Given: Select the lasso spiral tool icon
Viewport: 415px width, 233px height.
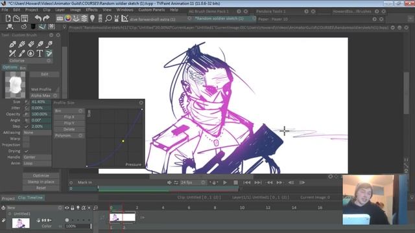Looking at the screenshot, I should pos(24,27).
